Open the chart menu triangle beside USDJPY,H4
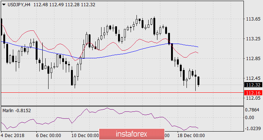Image resolution: width=263 pixels, height=140 pixels. (4, 5)
